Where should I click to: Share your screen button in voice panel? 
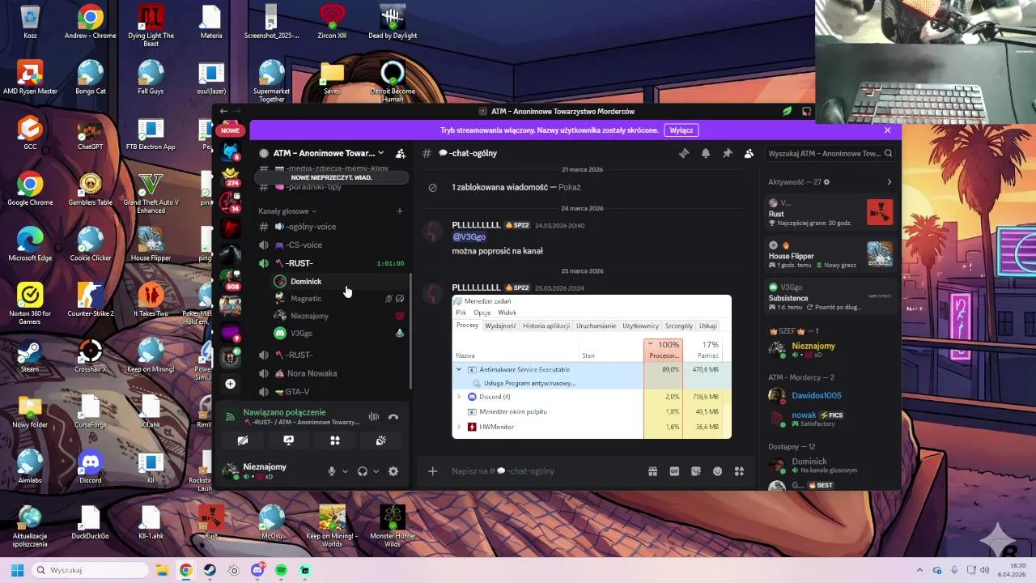coord(289,440)
